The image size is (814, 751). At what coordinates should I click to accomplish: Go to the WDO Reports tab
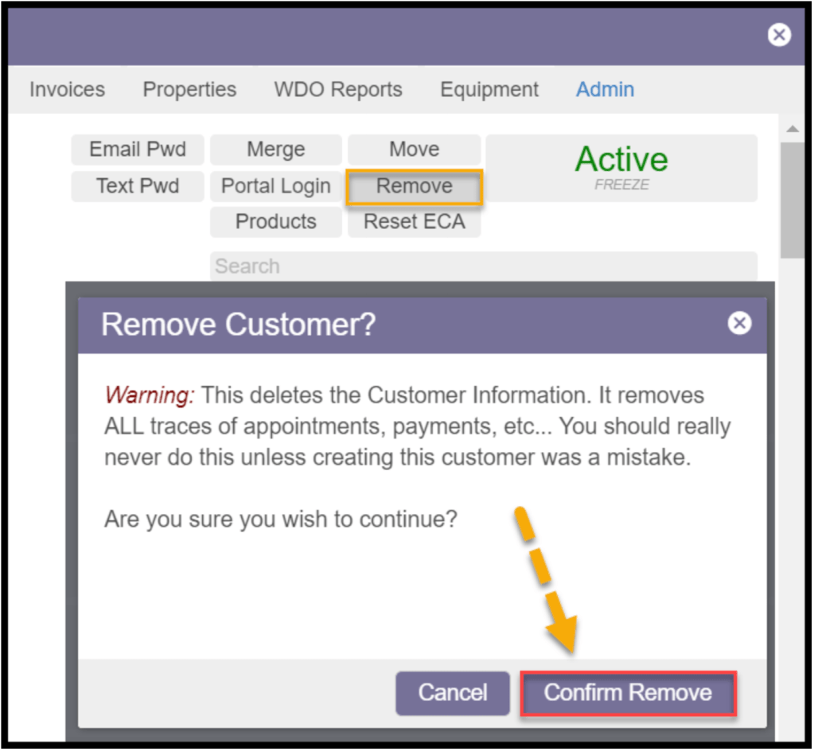tap(338, 89)
